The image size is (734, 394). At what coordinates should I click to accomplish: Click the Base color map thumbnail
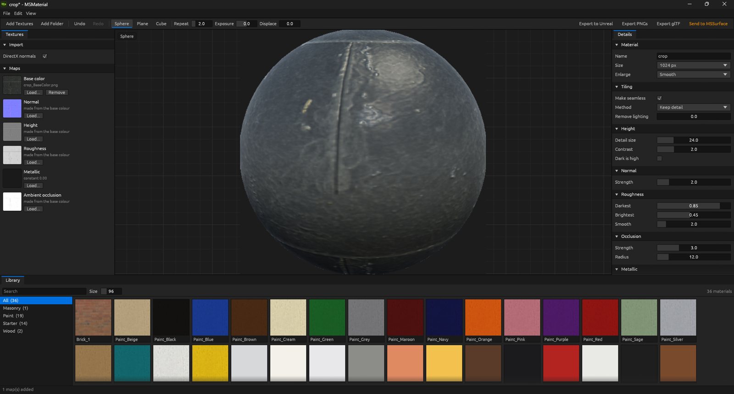tap(12, 85)
